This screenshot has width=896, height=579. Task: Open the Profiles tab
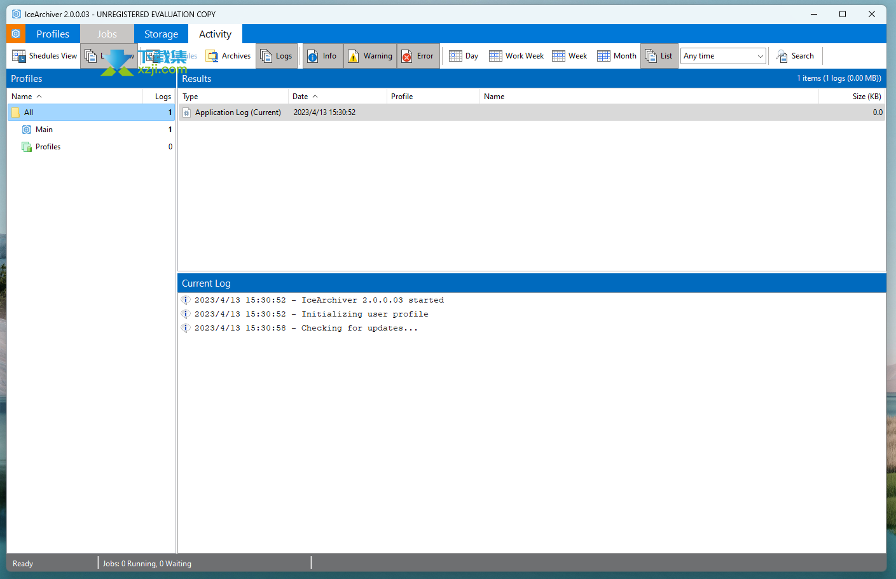(x=53, y=34)
